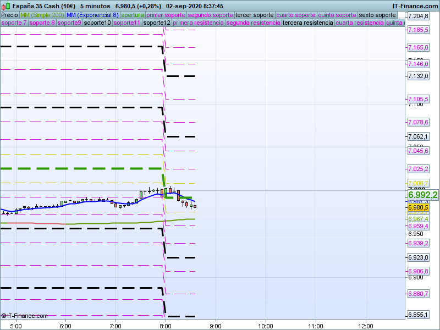The image size is (440, 330).
Task: Click the highlighted 6.980,5 current price tag
Action: [418, 207]
